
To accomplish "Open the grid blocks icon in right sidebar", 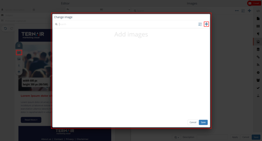I will [x=258, y=26].
